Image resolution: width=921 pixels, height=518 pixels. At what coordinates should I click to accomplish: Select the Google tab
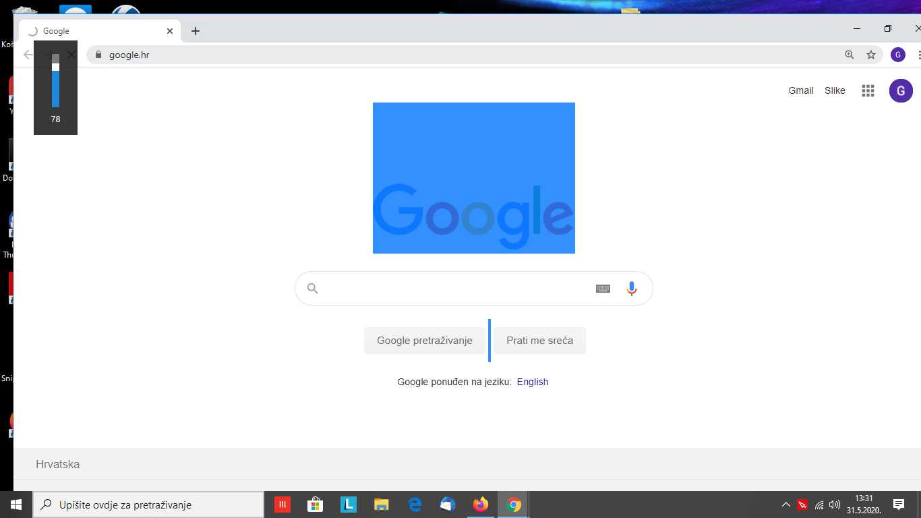[x=100, y=31]
